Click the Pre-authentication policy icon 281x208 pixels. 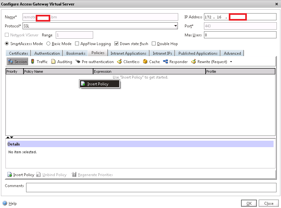(78, 61)
